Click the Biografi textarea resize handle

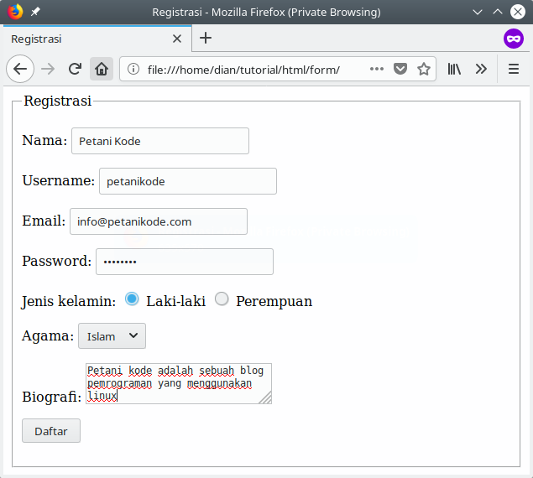tap(266, 397)
